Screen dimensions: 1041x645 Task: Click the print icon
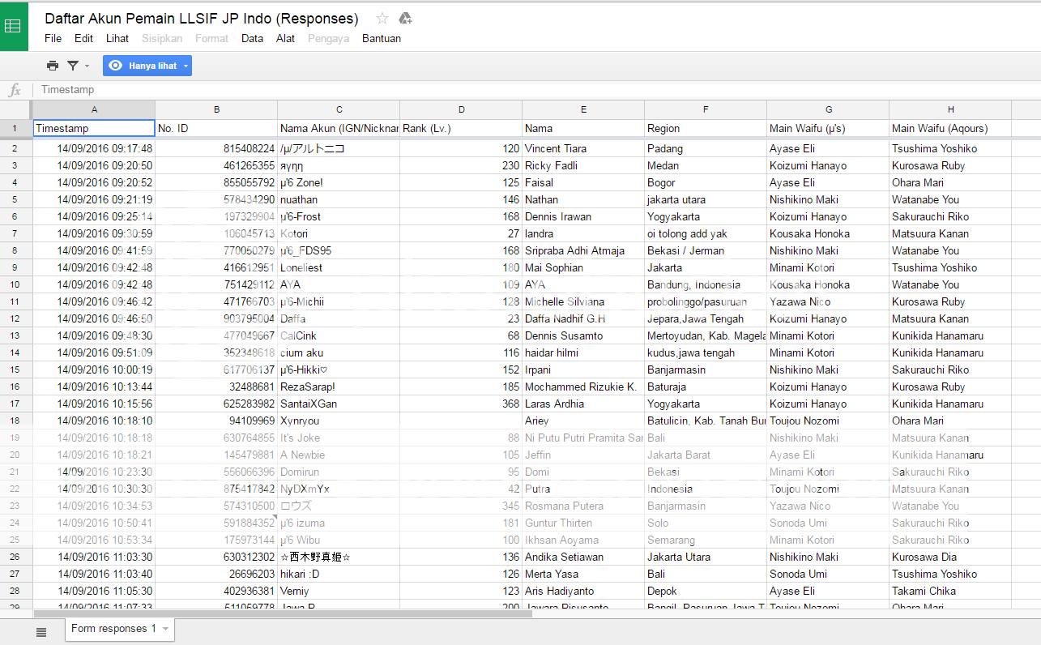53,66
